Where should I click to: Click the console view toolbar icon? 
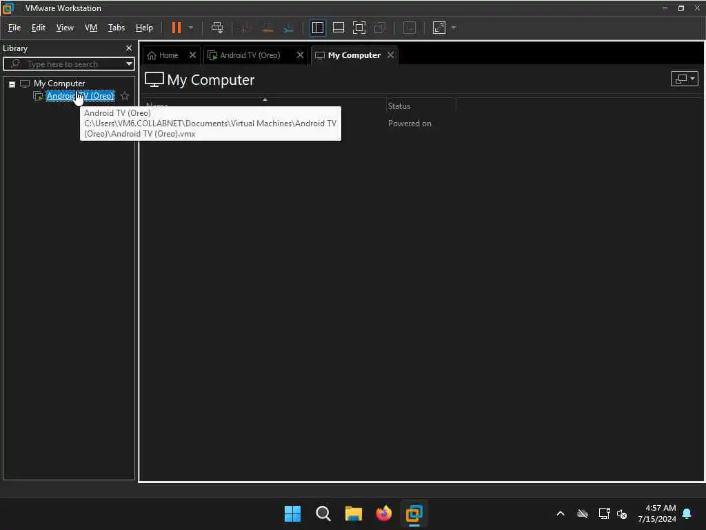pos(410,28)
